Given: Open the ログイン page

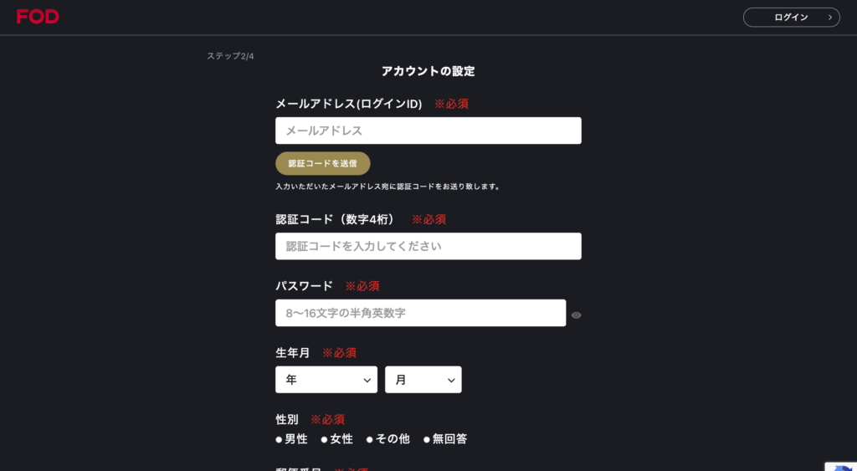Looking at the screenshot, I should (791, 18).
